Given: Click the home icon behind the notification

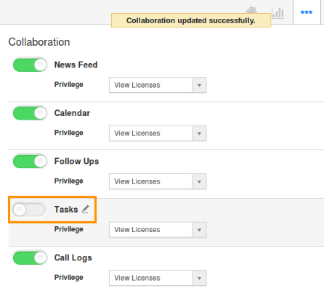Looking at the screenshot, I should (251, 10).
